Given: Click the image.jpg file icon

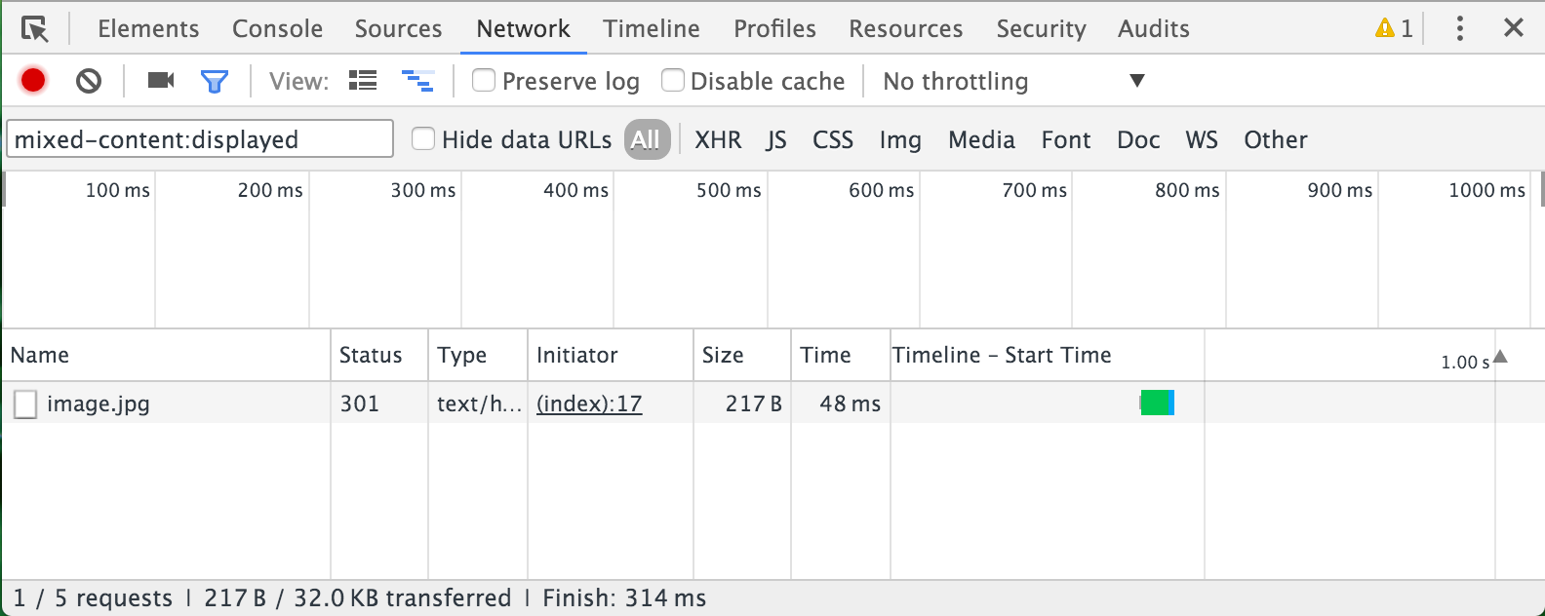Looking at the screenshot, I should click(x=25, y=404).
